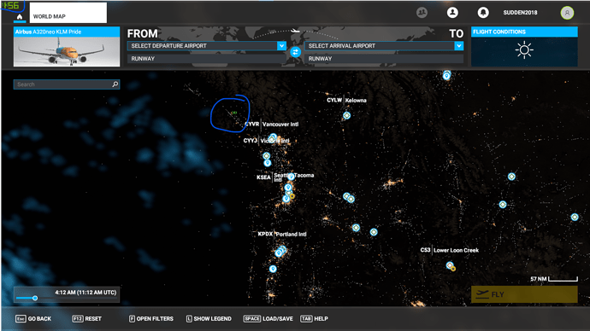The image size is (590, 331).
Task: Click the search magnifier icon
Action: 115,84
